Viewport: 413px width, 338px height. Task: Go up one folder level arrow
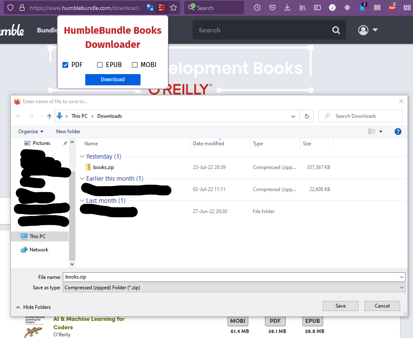[49, 116]
